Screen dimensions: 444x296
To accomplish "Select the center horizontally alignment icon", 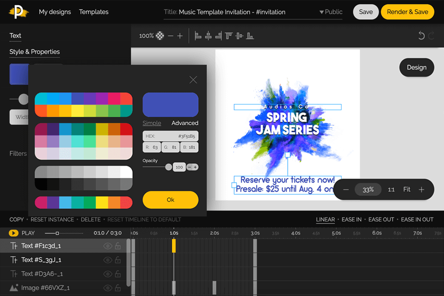I will pyautogui.click(x=208, y=35).
